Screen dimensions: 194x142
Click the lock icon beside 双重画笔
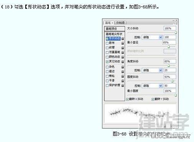(x=123, y=52)
